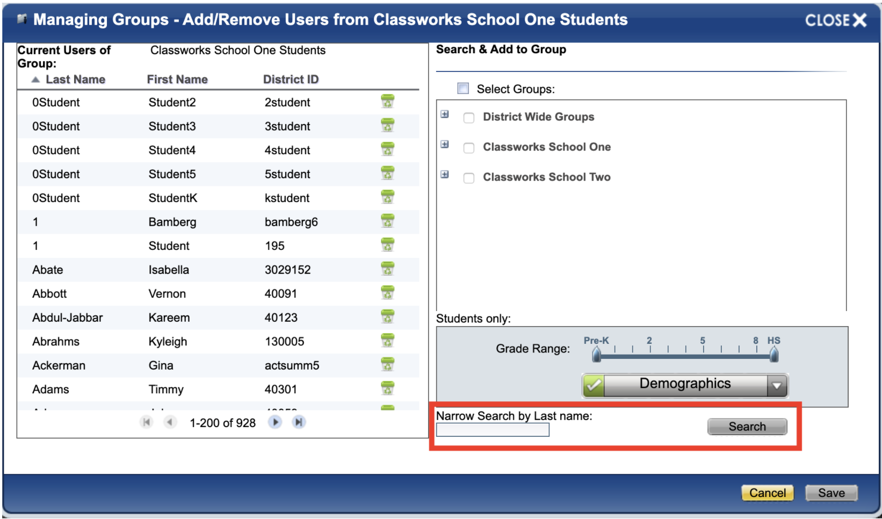Click the district ID 130005
Image resolution: width=882 pixels, height=519 pixels.
[x=285, y=342]
